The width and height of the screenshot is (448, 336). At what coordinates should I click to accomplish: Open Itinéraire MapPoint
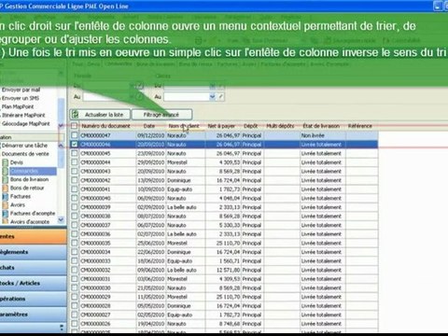[x=23, y=115]
